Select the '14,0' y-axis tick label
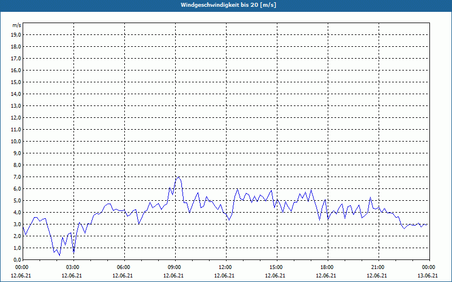Viewport: 452px width, 282px height. tap(16, 94)
